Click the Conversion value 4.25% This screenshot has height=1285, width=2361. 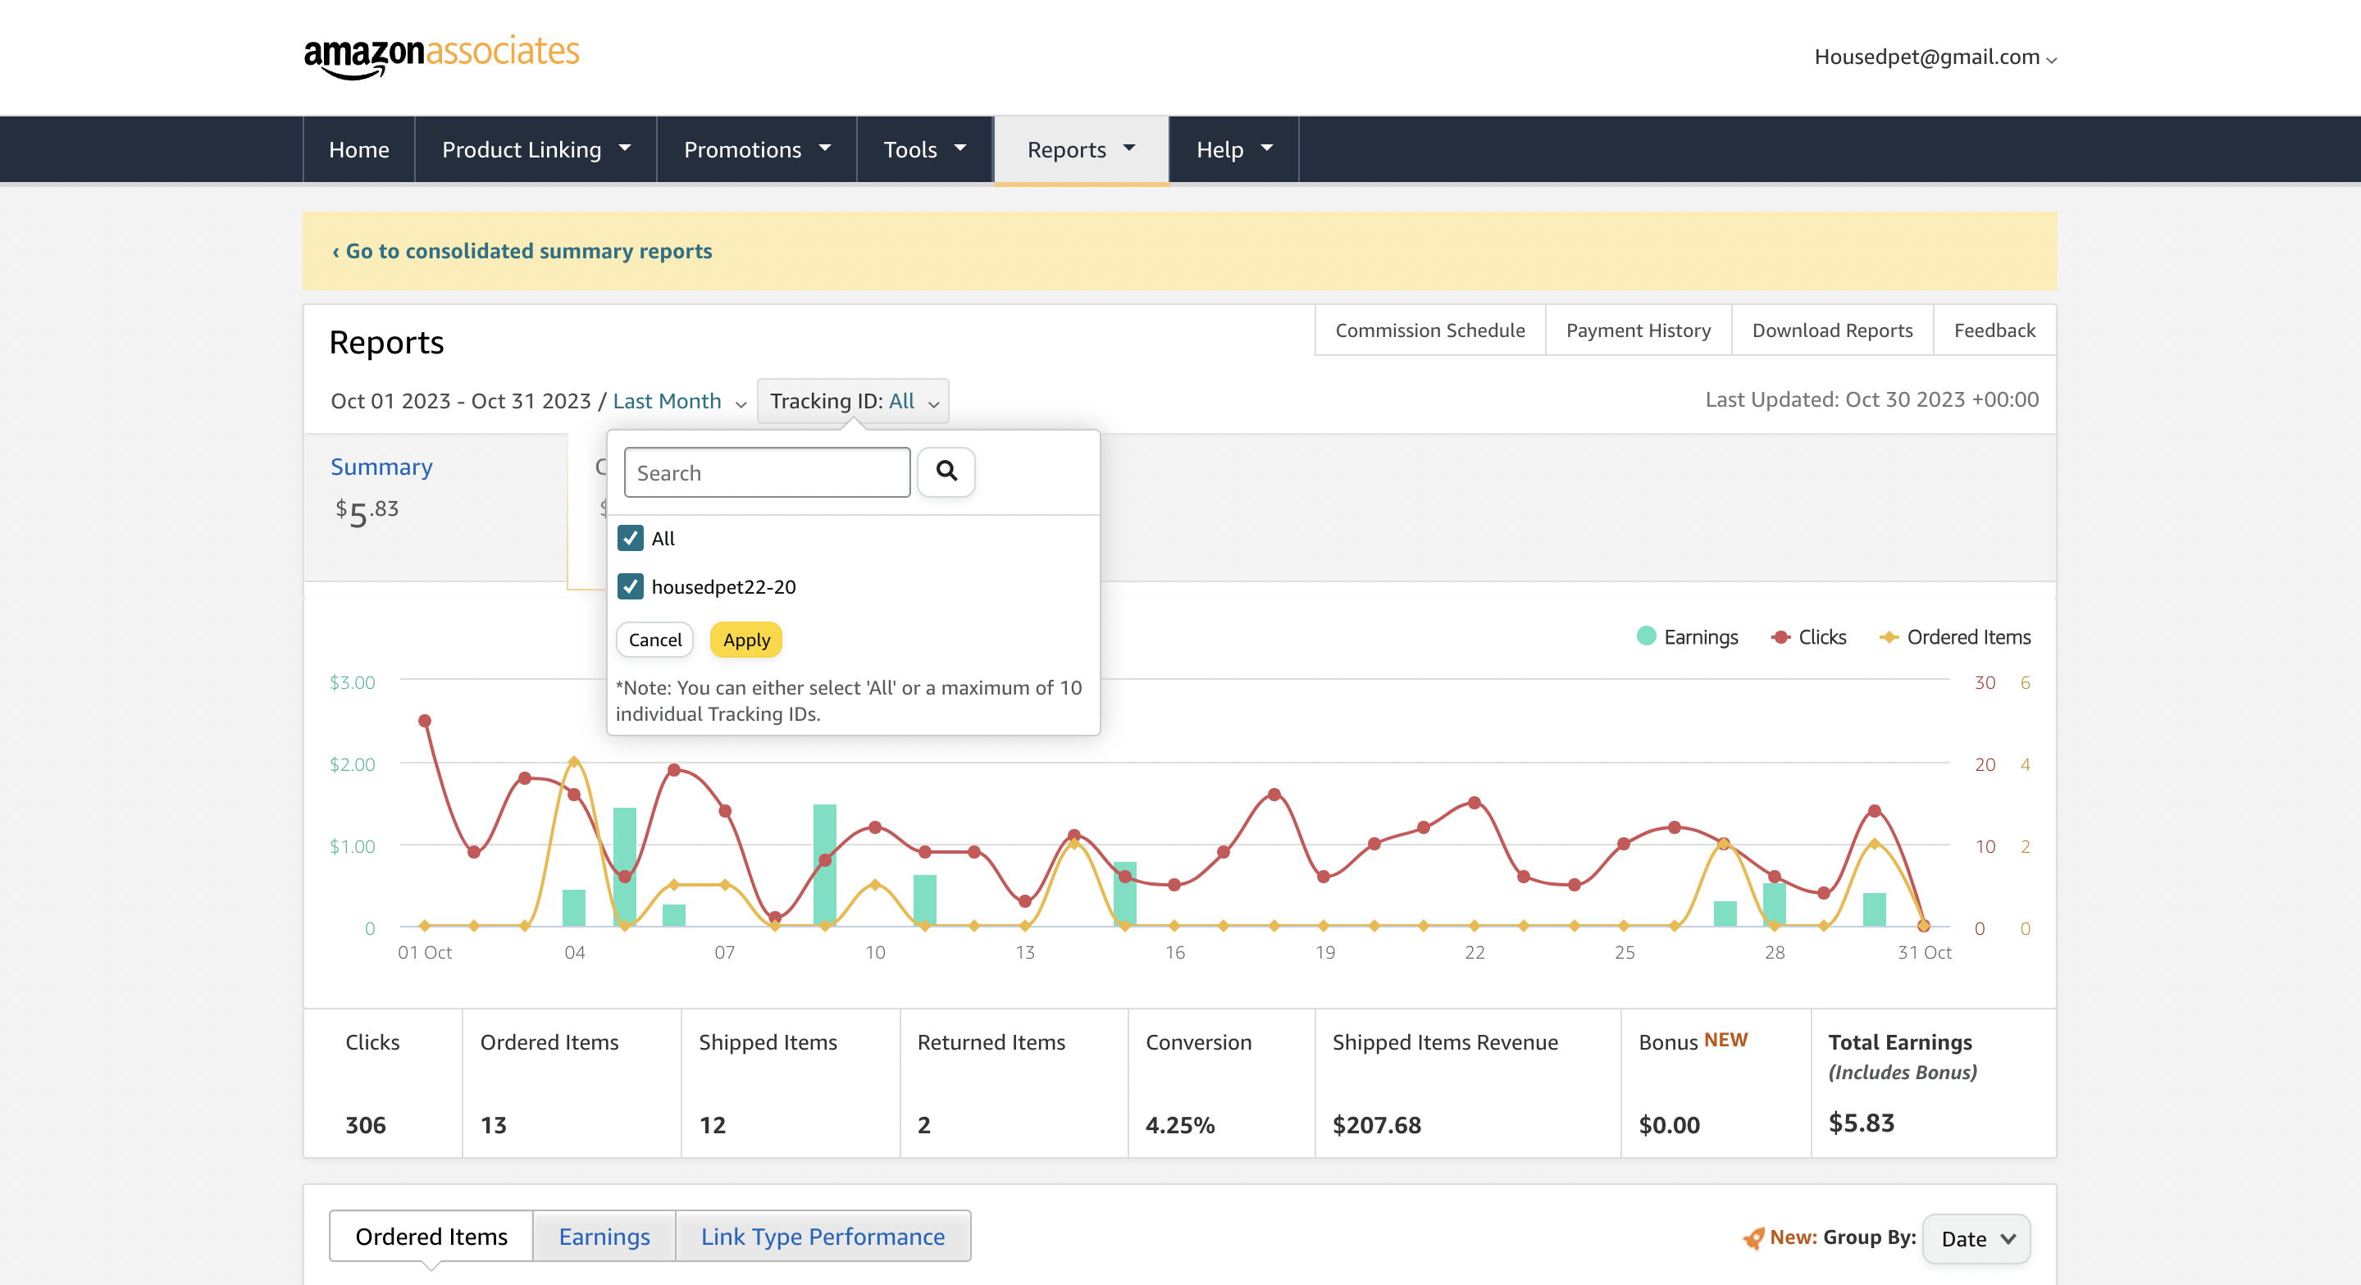tap(1181, 1124)
